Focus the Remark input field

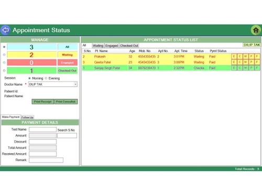[x=46, y=160]
